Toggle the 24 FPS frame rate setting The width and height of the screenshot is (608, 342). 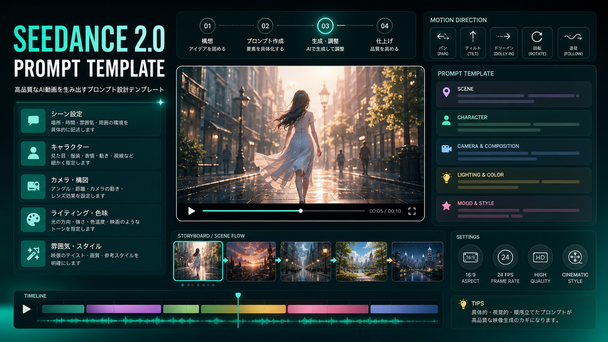[505, 257]
